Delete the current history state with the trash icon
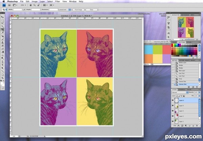Image resolution: width=203 pixels, height=141 pixels. [197, 87]
